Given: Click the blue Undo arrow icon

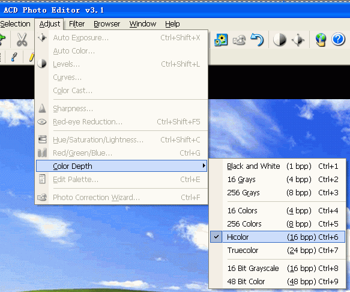Looking at the screenshot, I should (x=257, y=40).
